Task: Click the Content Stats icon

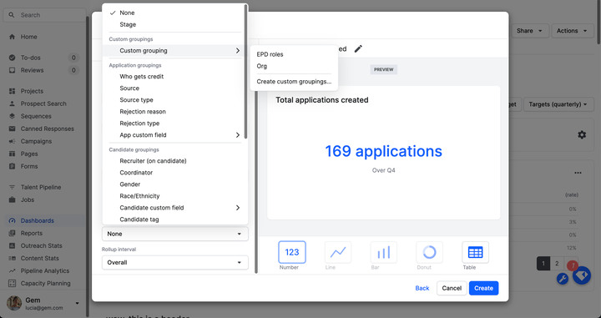Action: pyautogui.click(x=13, y=258)
